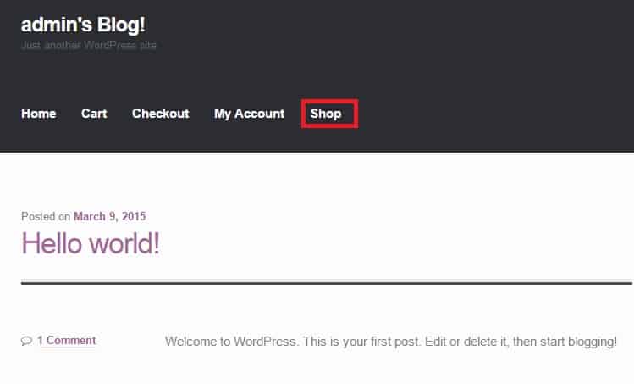Open the Shop menu item
Screen dimensions: 634x384
[x=326, y=114]
